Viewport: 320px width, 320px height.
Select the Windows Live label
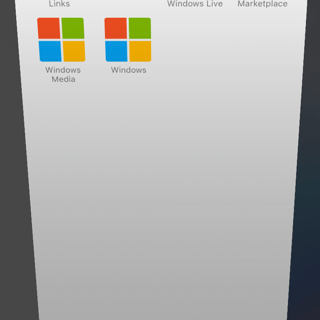195,4
